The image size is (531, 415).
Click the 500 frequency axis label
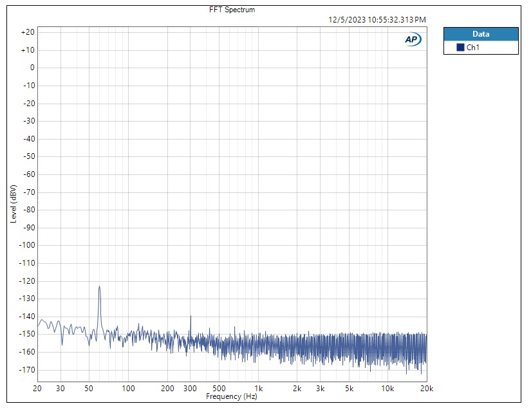[219, 389]
